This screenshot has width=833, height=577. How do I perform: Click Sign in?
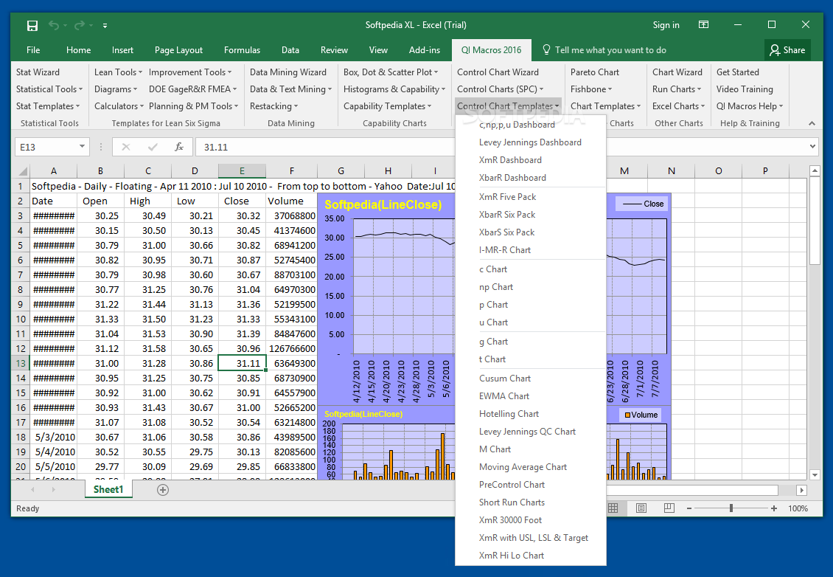click(666, 25)
